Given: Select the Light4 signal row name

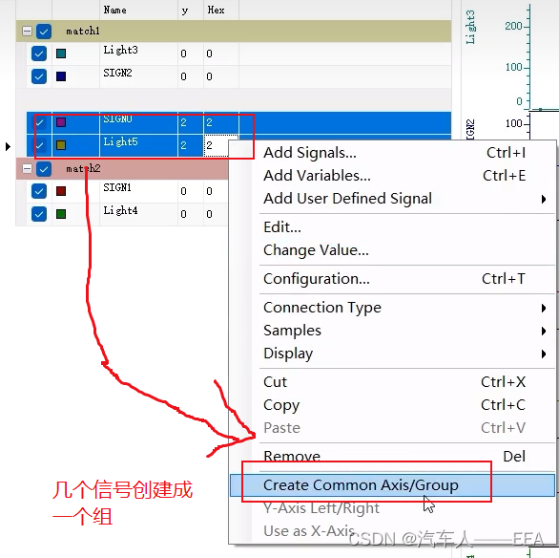Looking at the screenshot, I should pos(120,210).
